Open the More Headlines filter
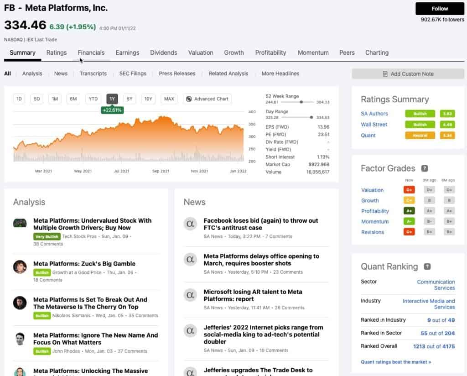 tap(280, 73)
